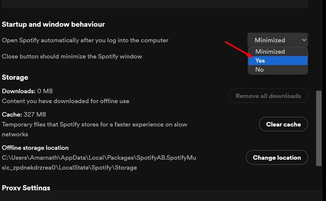Click the offline storage folder path text

99,162
